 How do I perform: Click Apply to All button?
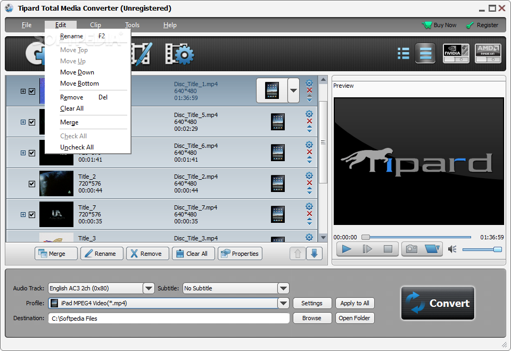click(x=355, y=303)
